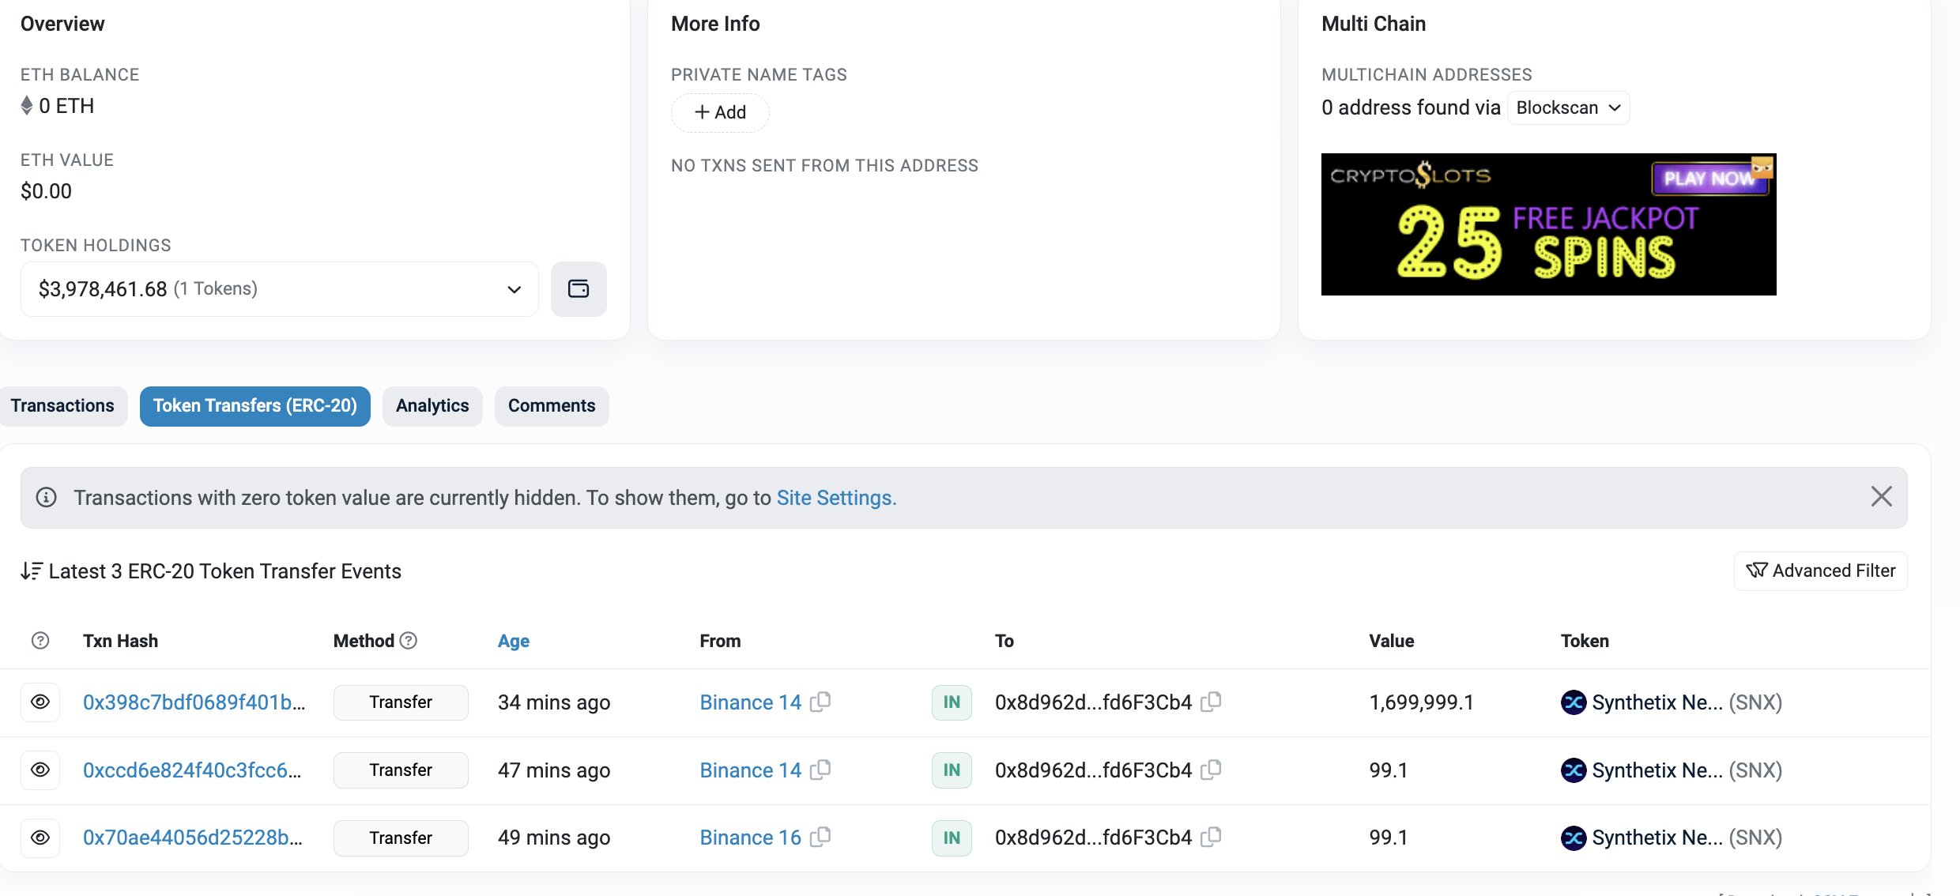Viewport: 1960px width, 896px height.
Task: Click the CryptoSlots free jackpot spins banner
Action: (x=1548, y=224)
